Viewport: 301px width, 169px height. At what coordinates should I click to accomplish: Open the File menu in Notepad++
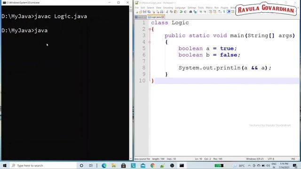coord(137,8)
